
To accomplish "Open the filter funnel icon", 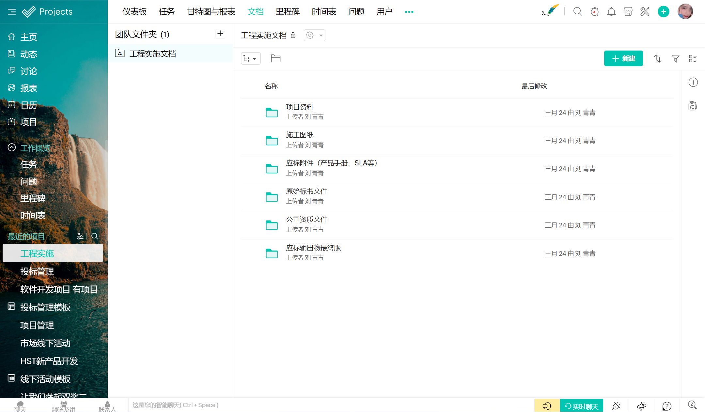I will pos(675,59).
